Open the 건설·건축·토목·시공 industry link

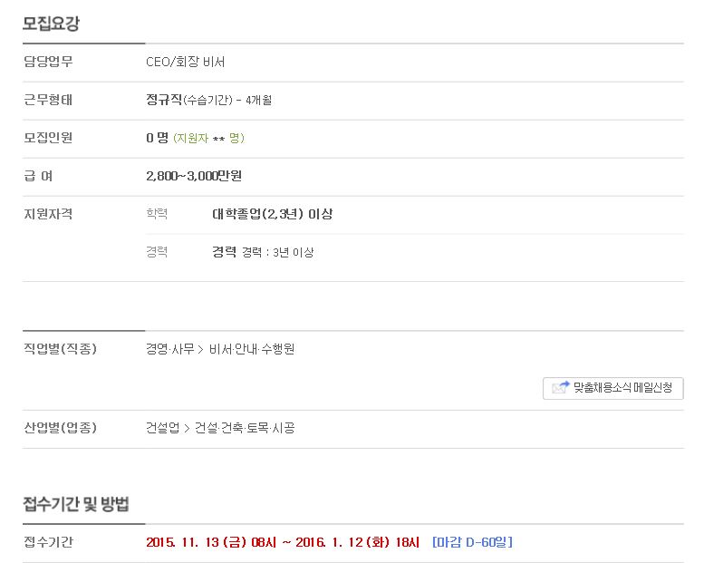coord(245,428)
